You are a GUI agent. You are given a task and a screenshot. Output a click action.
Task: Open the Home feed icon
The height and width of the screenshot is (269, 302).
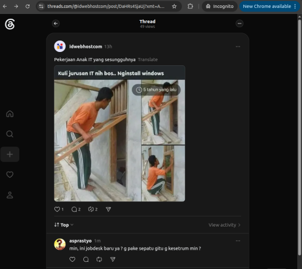point(10,114)
